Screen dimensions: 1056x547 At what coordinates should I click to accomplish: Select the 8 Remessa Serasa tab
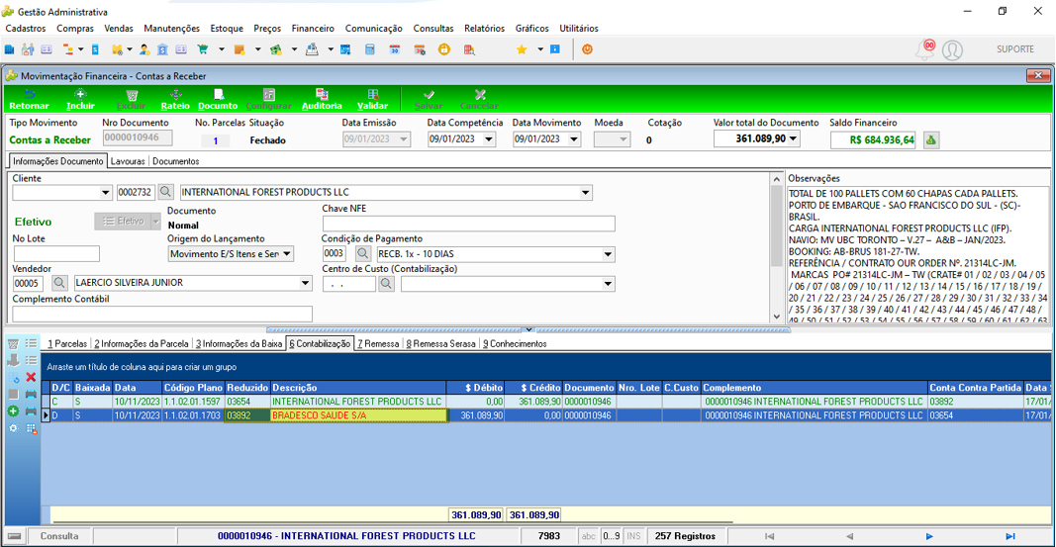pos(441,344)
